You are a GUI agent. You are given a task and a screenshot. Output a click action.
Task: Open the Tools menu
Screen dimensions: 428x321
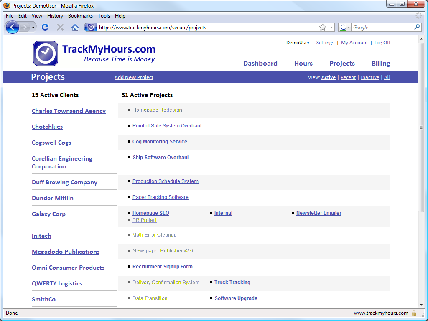[x=104, y=16]
